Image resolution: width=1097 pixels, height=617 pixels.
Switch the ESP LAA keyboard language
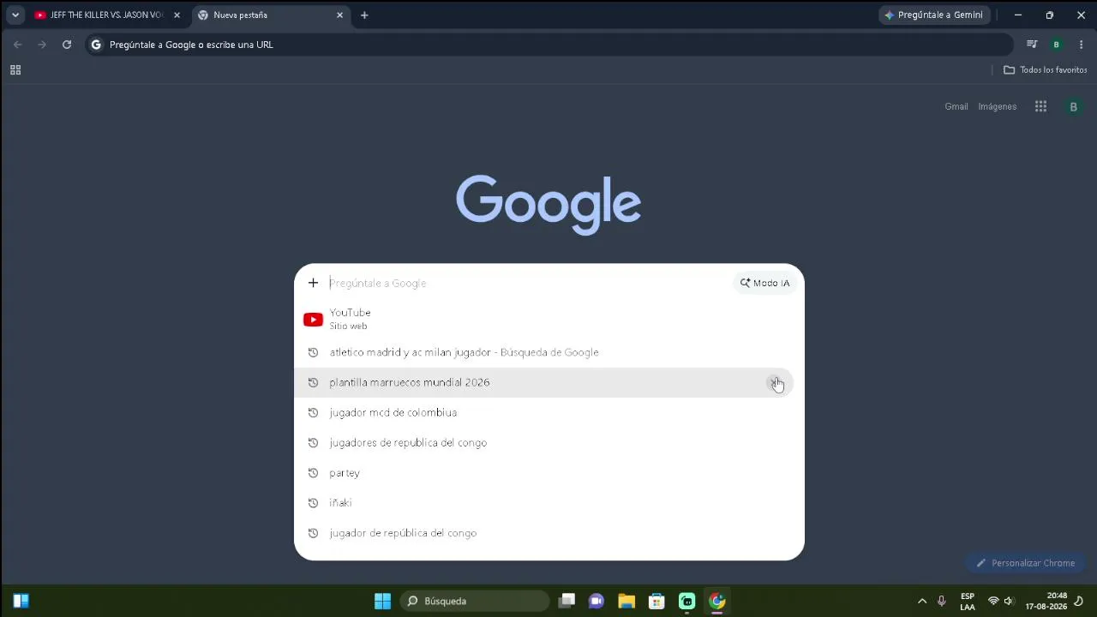tap(968, 602)
